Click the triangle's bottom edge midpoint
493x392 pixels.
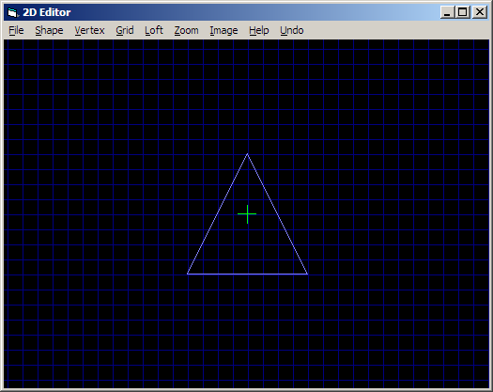[x=248, y=274]
